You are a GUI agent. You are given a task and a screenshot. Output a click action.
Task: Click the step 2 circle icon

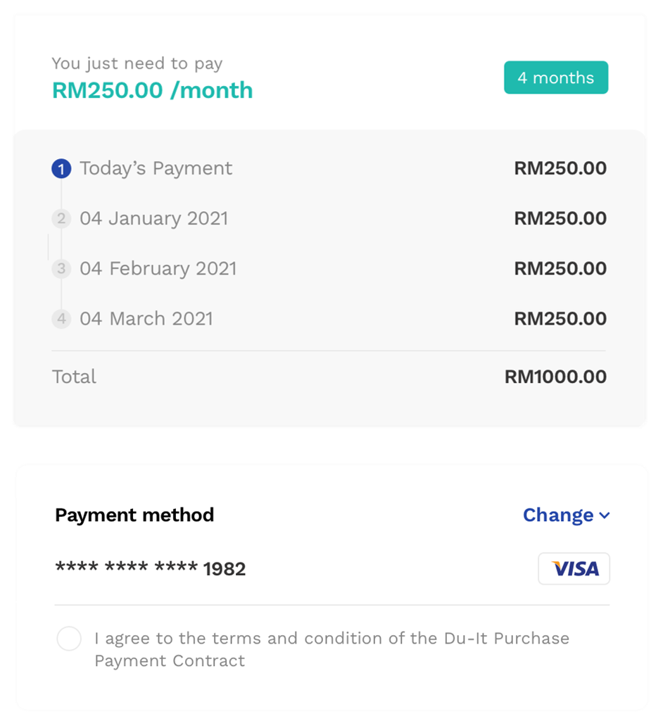(62, 219)
